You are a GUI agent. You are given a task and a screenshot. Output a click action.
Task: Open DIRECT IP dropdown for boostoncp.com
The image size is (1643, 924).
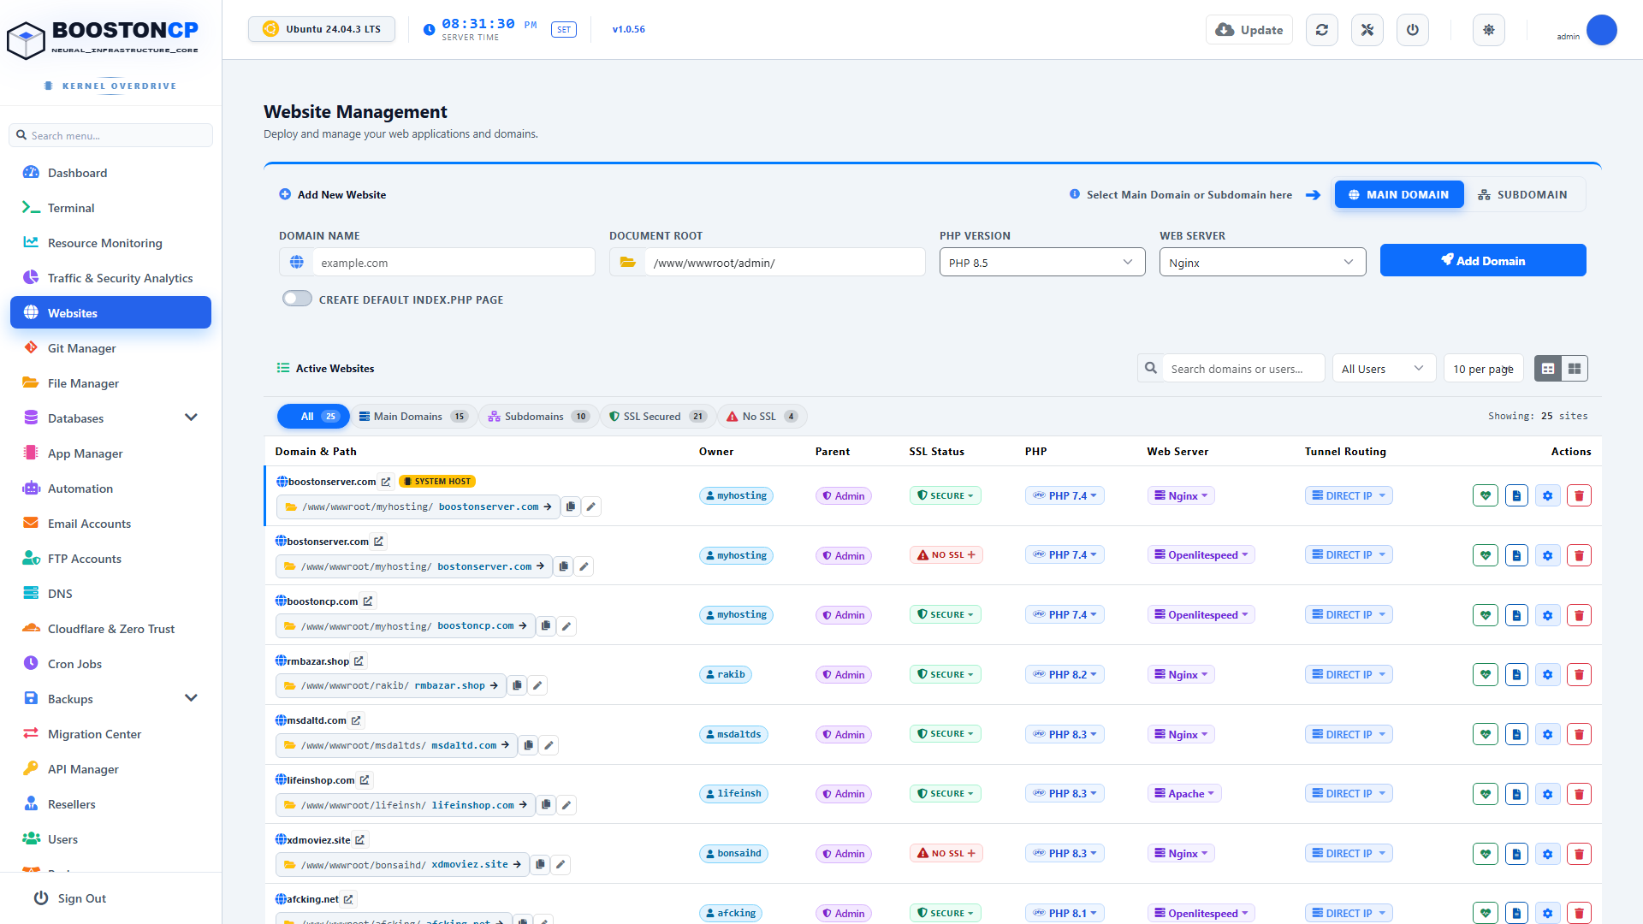[1349, 614]
